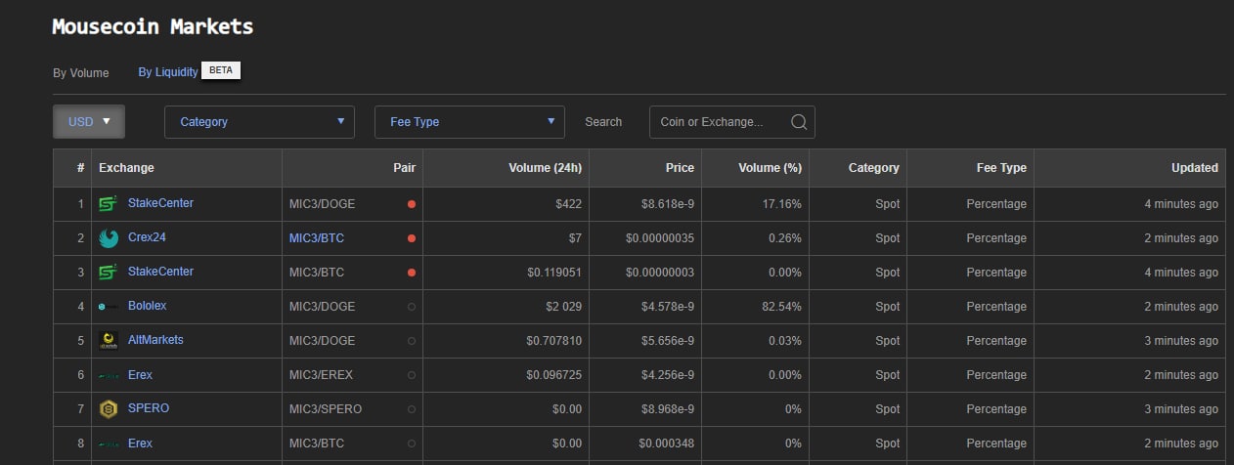The image size is (1234, 465).
Task: Click the 17.16% volume share cell
Action: 755,204
